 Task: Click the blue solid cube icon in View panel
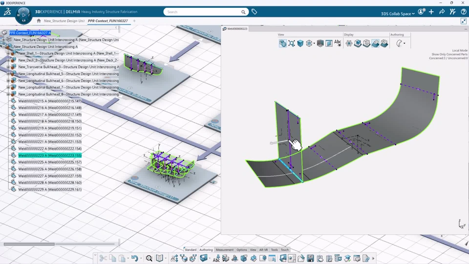[300, 44]
